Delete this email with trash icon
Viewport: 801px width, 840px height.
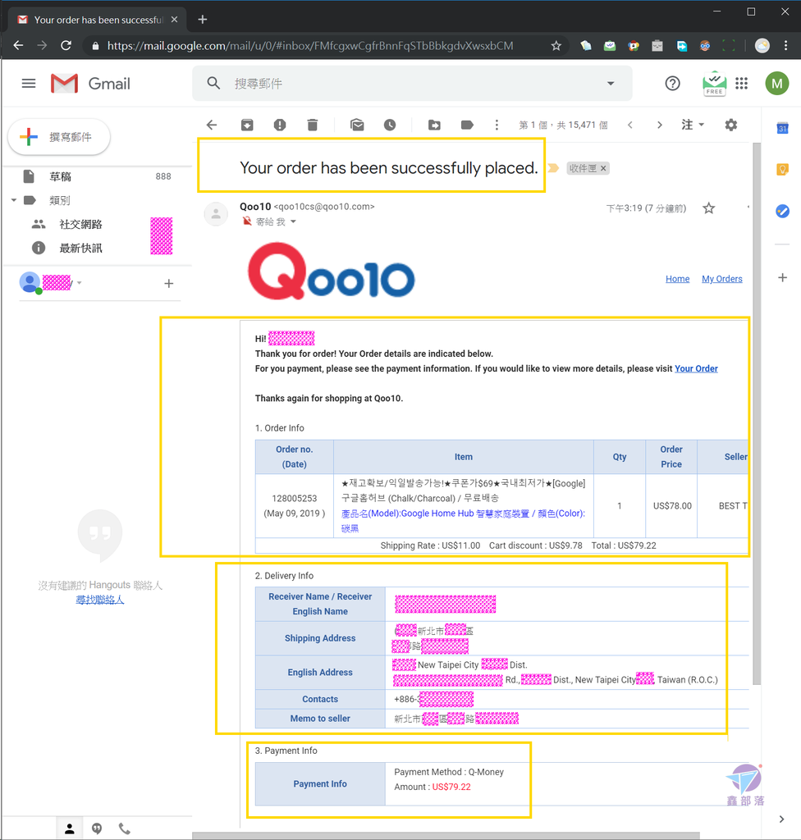[313, 125]
